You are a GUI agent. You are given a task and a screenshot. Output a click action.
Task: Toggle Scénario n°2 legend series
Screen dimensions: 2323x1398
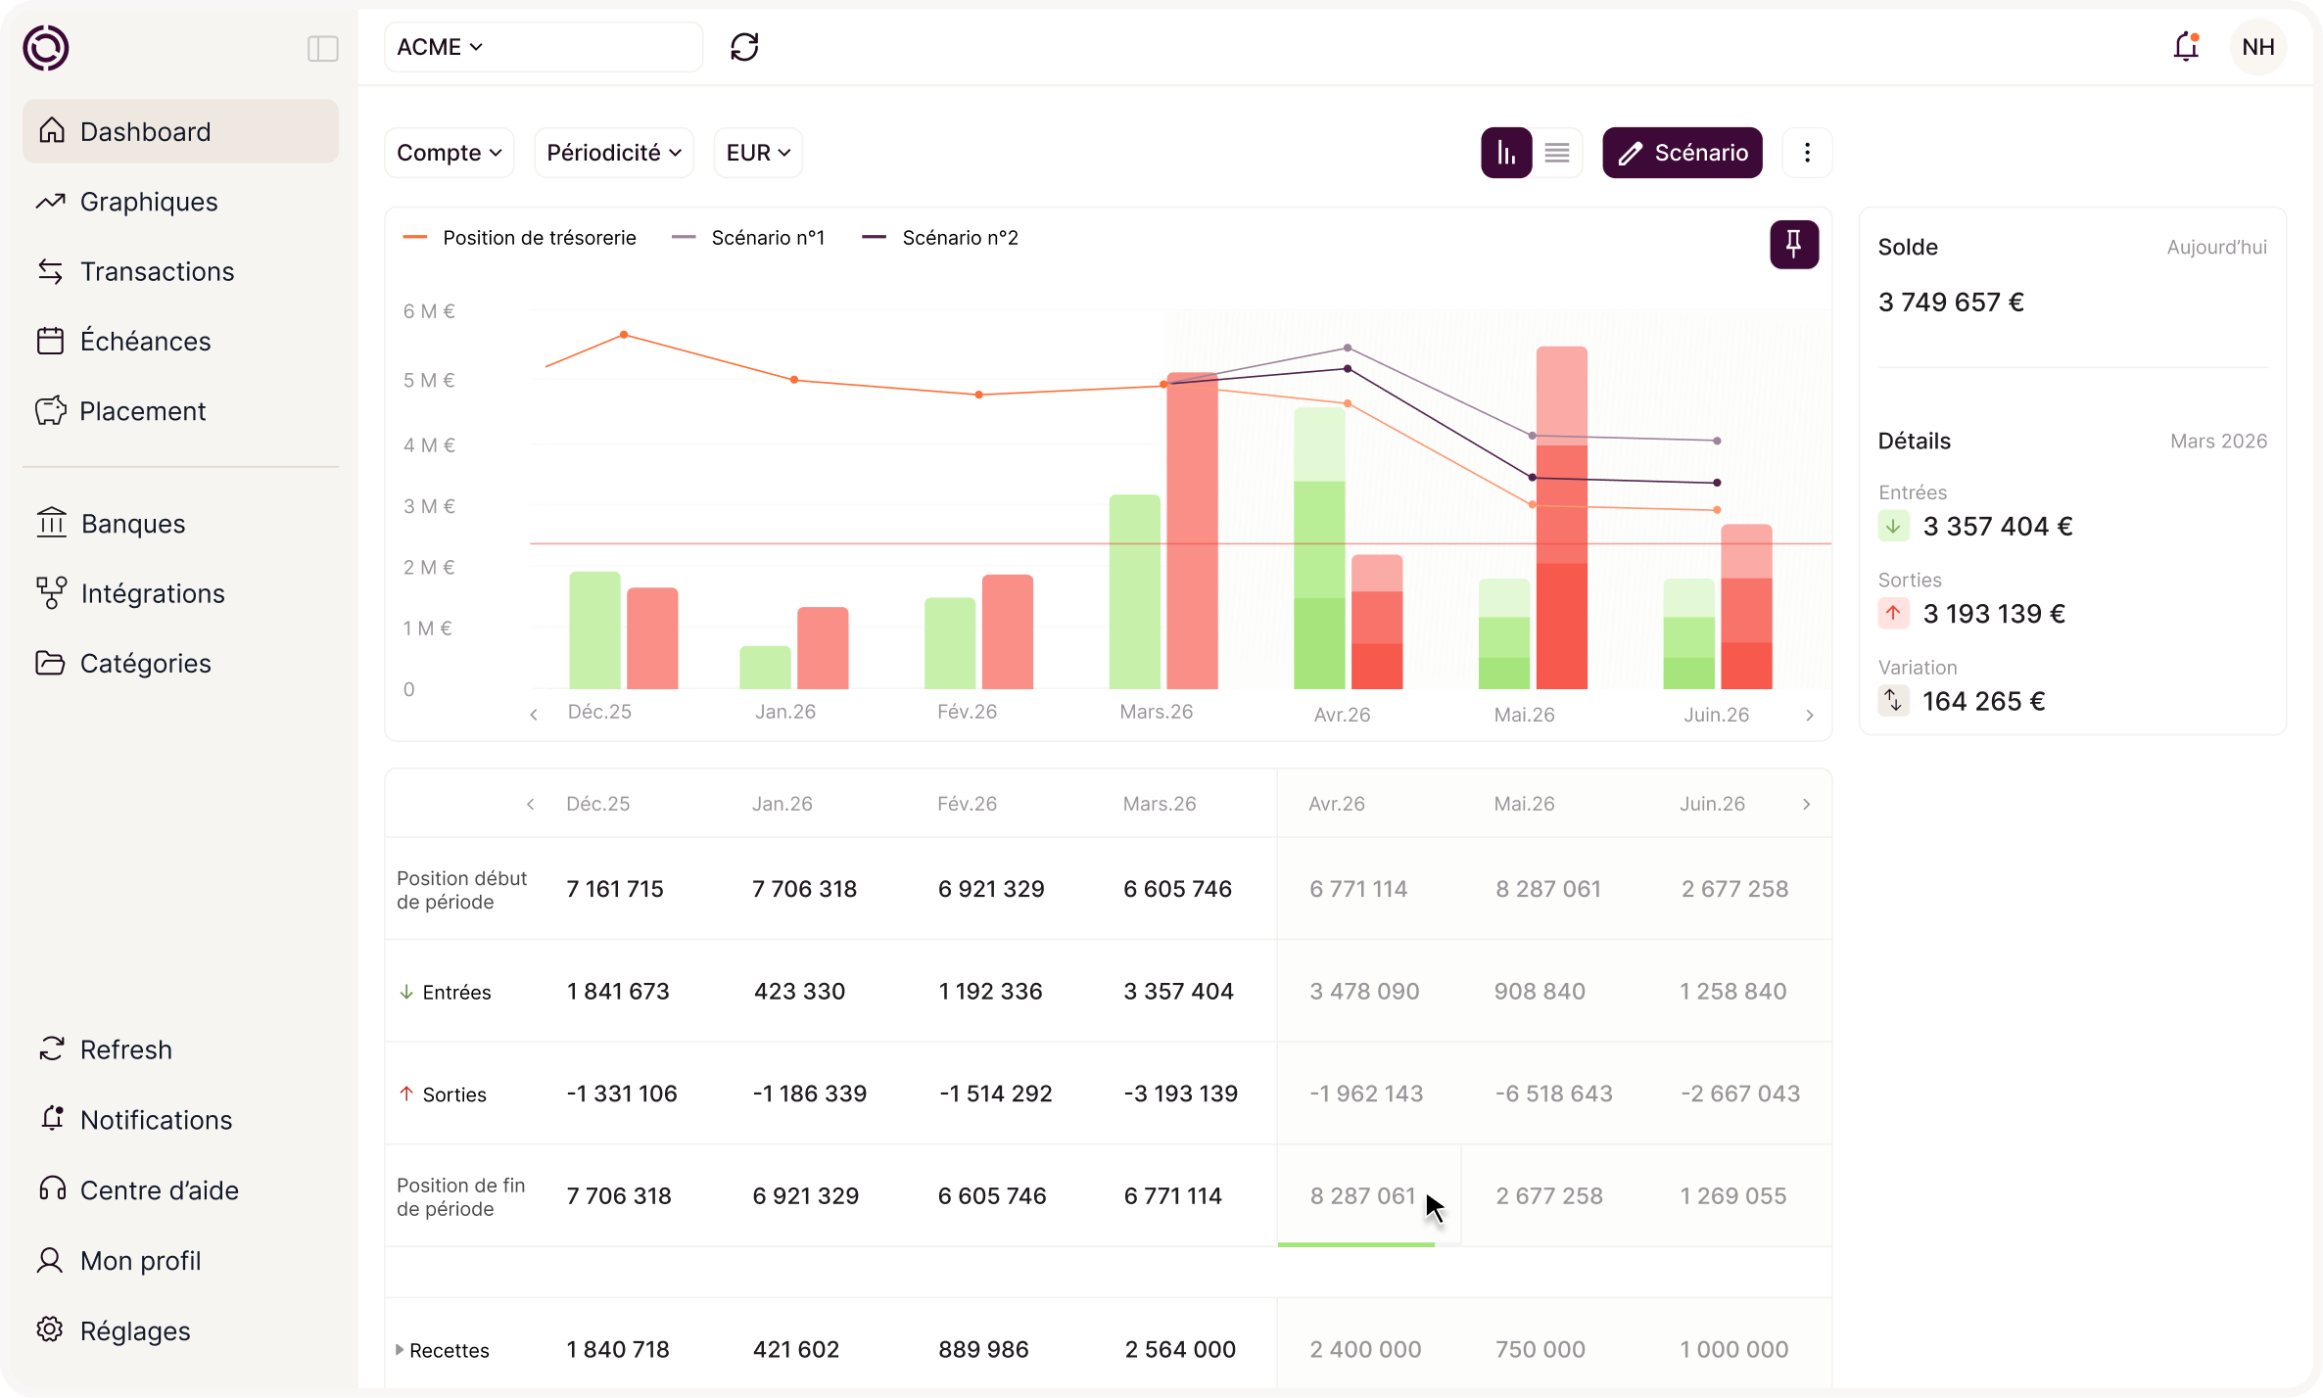(x=940, y=238)
